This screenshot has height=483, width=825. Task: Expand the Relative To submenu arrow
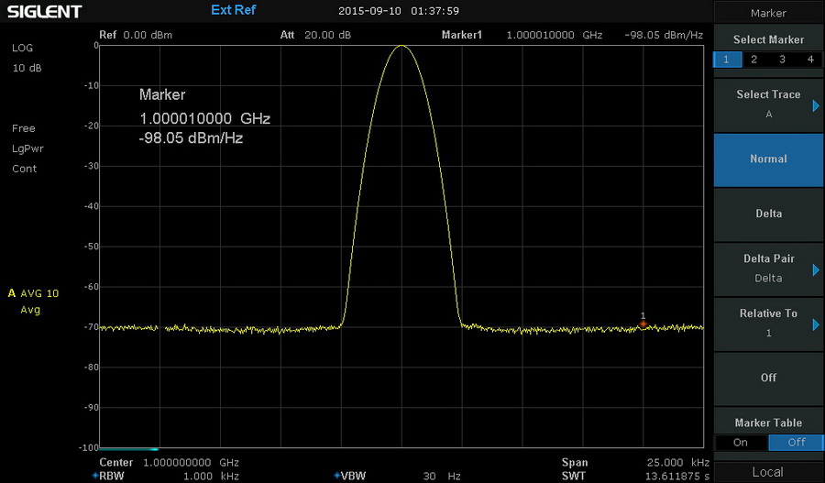point(815,324)
